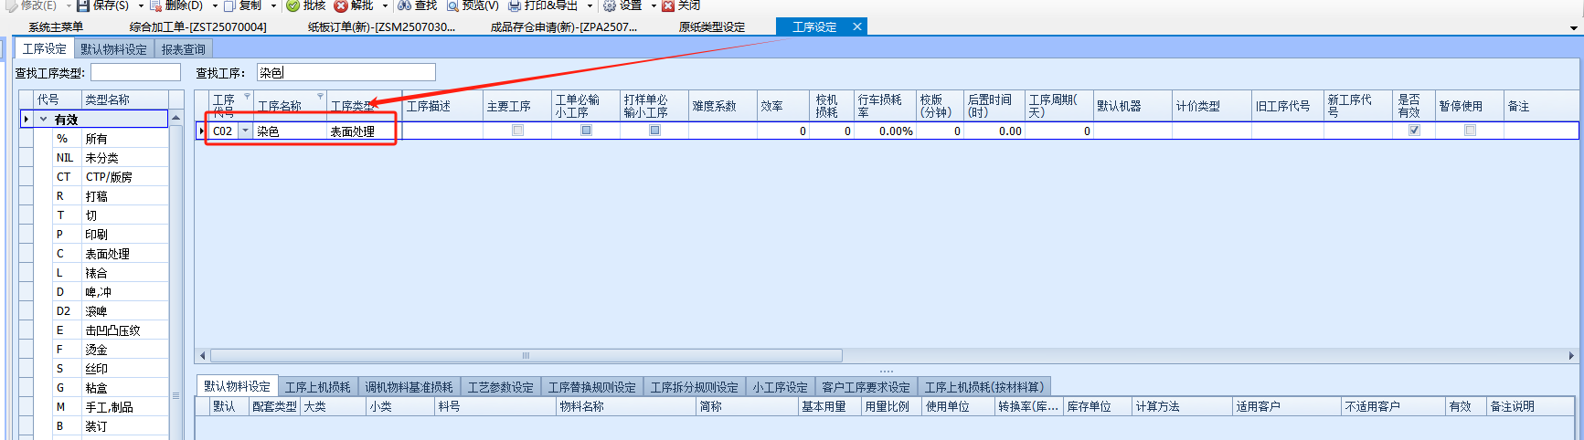
Task: Toggle 主要工序 checkbox in 染色 row
Action: point(517,131)
